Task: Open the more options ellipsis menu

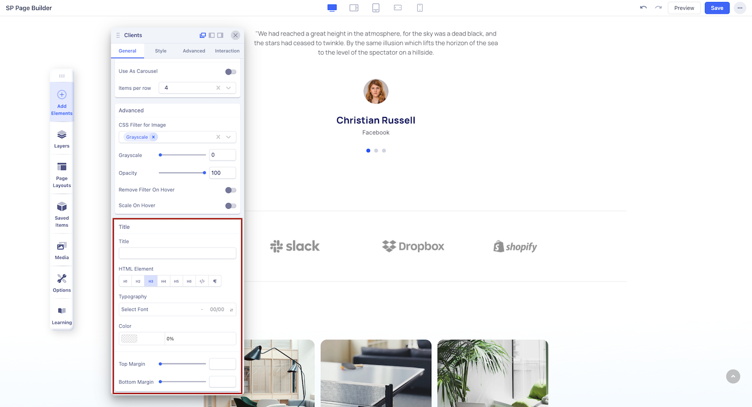Action: [x=739, y=8]
